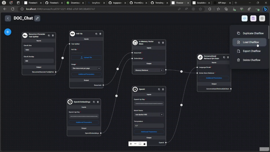
Task: Click the blue add nodes plus button
Action: (x=8, y=32)
